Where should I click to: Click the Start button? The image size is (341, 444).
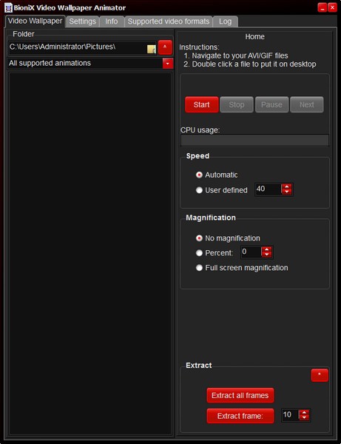(x=201, y=104)
